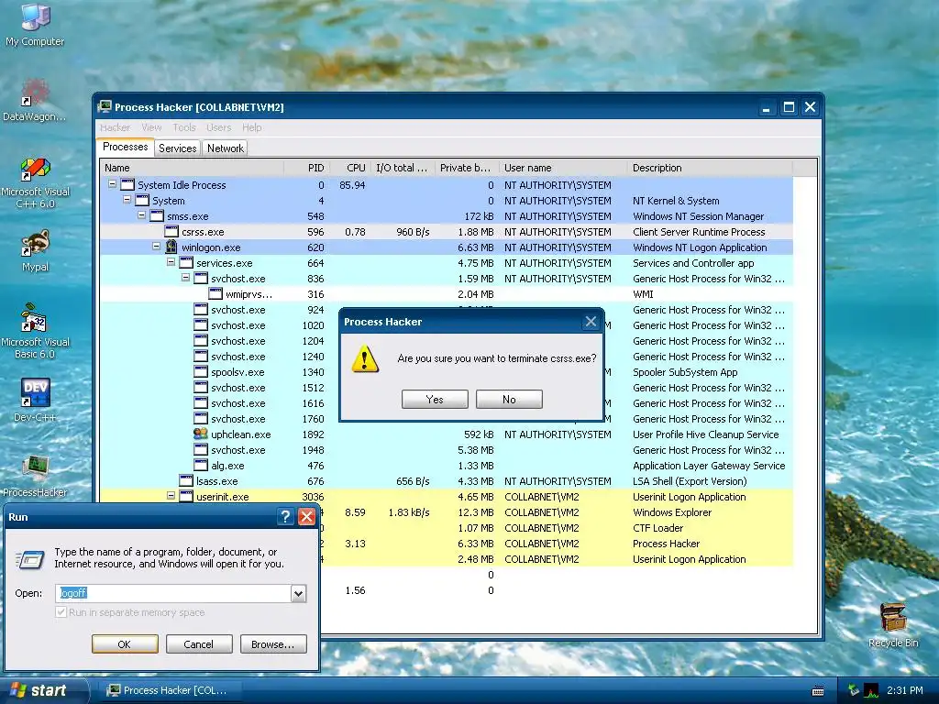Sort by the Description column header

[711, 168]
